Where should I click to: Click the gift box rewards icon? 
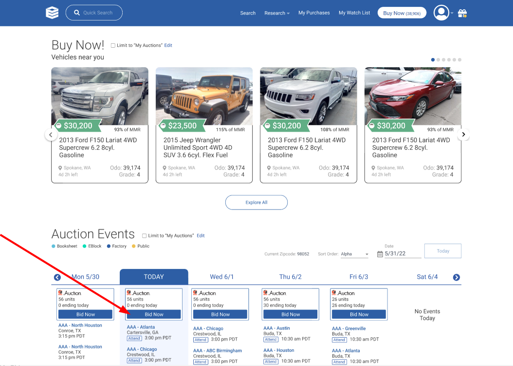pyautogui.click(x=462, y=13)
